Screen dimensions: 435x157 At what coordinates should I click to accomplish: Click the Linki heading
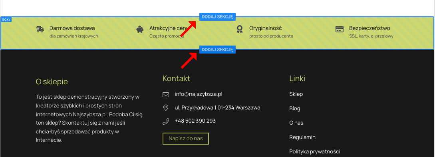297,78
